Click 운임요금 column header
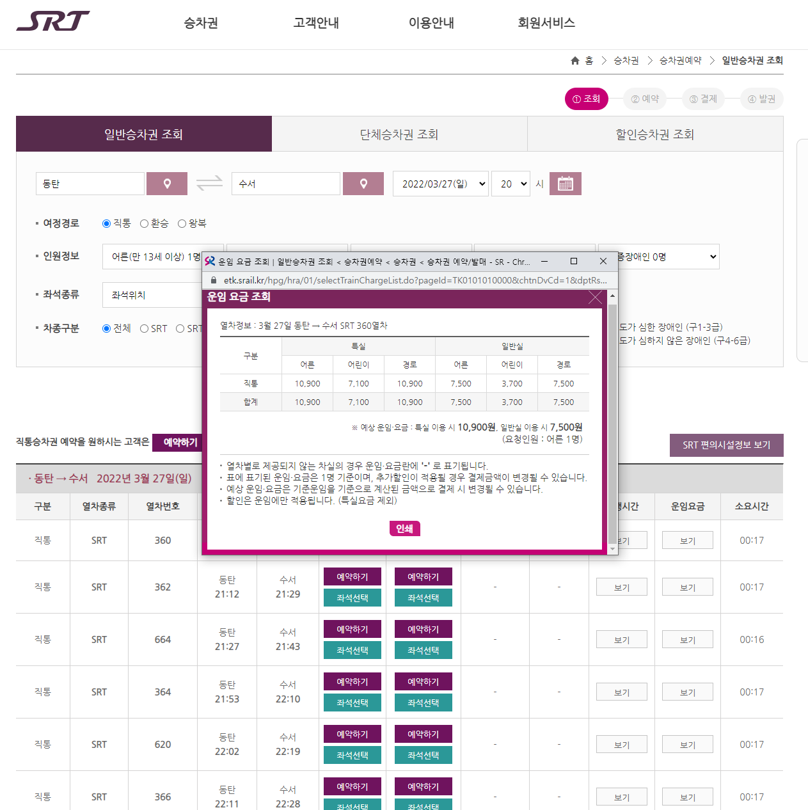Viewport: 808px width, 810px height. 688,506
